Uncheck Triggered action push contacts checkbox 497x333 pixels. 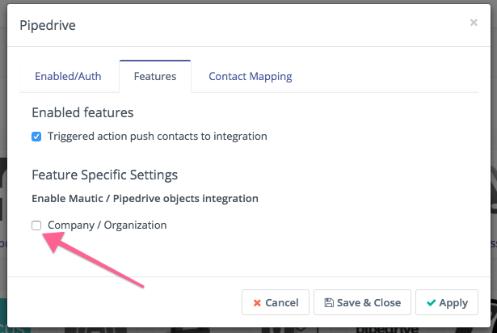[36, 137]
